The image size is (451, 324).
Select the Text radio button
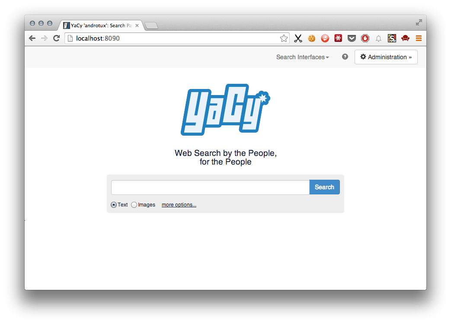tap(114, 205)
